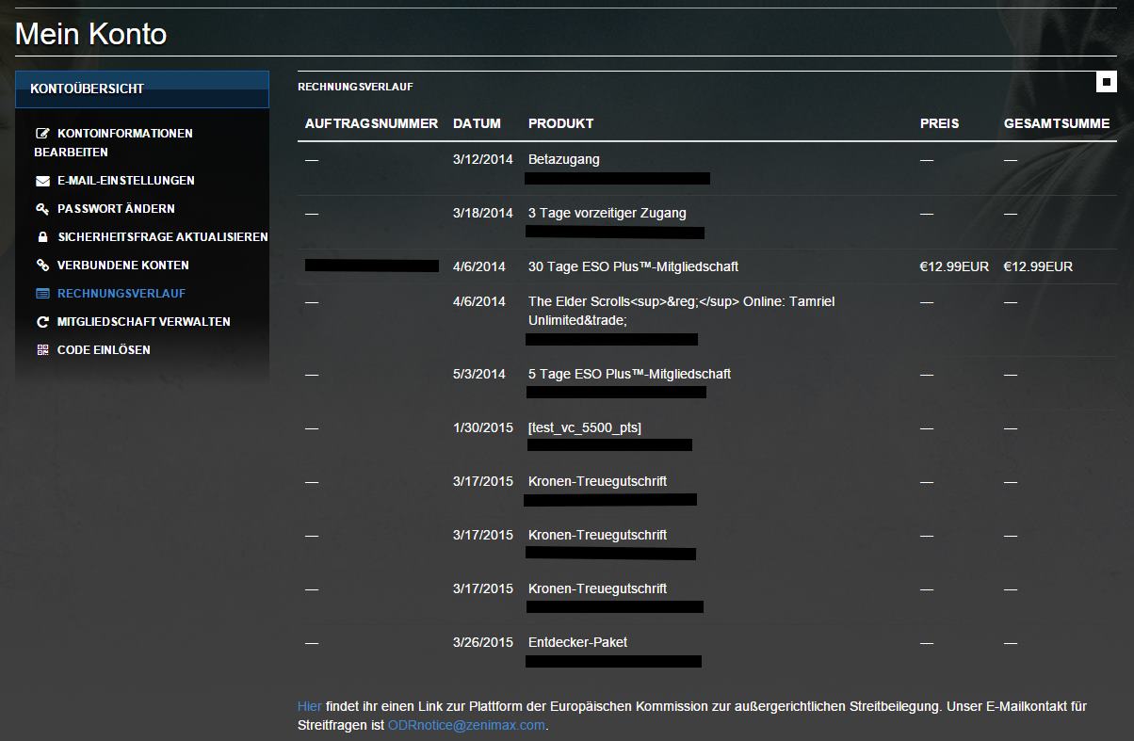Click the Tamriel Unlimited product text
Viewport: 1134px width, 741px height.
[x=681, y=311]
